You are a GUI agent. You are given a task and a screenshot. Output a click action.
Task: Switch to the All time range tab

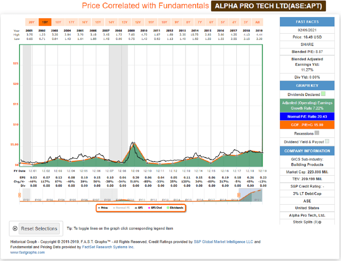[257, 22]
